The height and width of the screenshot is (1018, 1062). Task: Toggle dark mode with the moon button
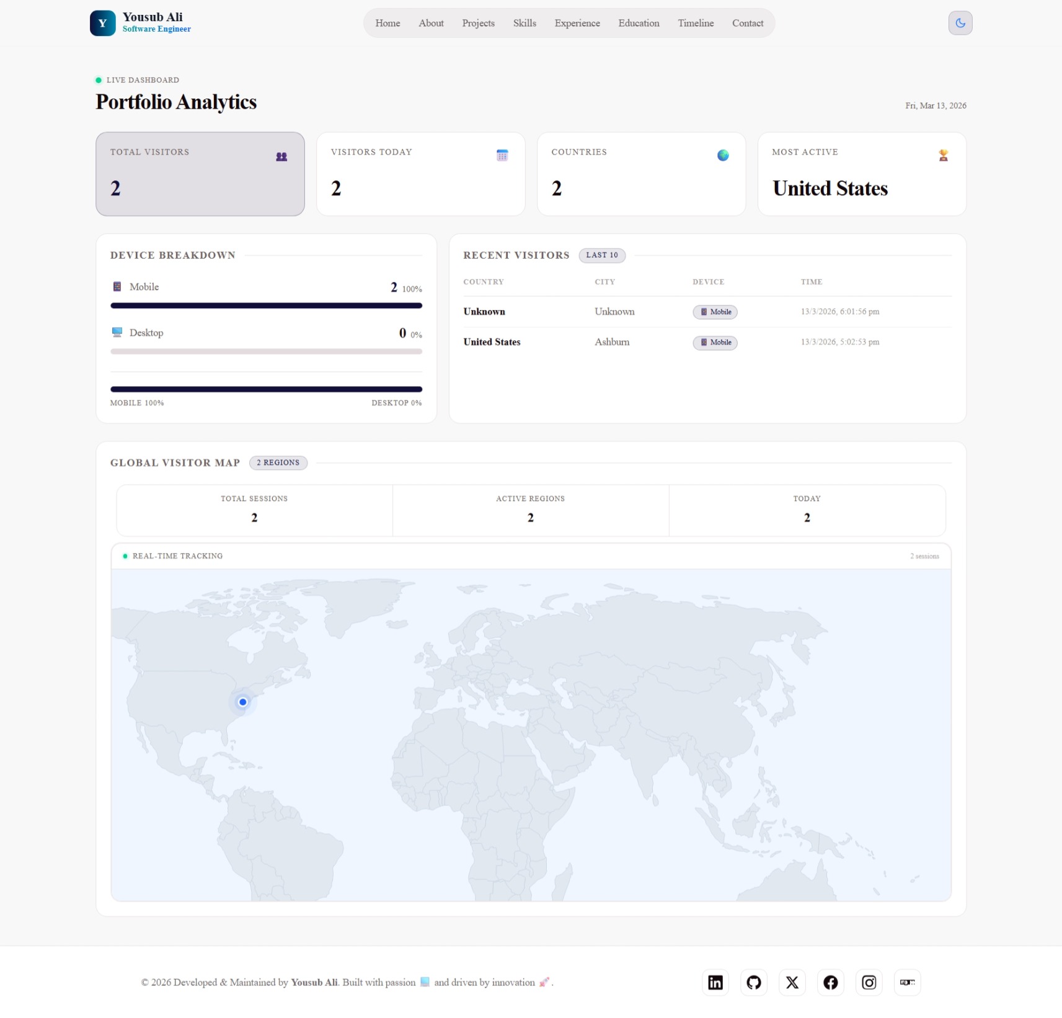960,23
